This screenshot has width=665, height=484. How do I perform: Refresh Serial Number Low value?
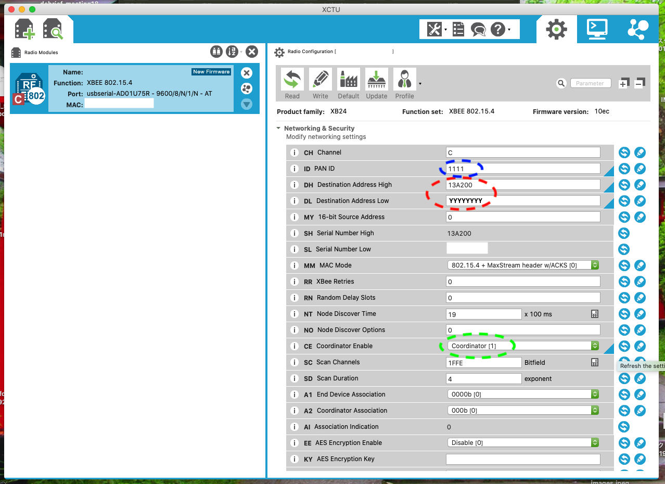pos(624,249)
